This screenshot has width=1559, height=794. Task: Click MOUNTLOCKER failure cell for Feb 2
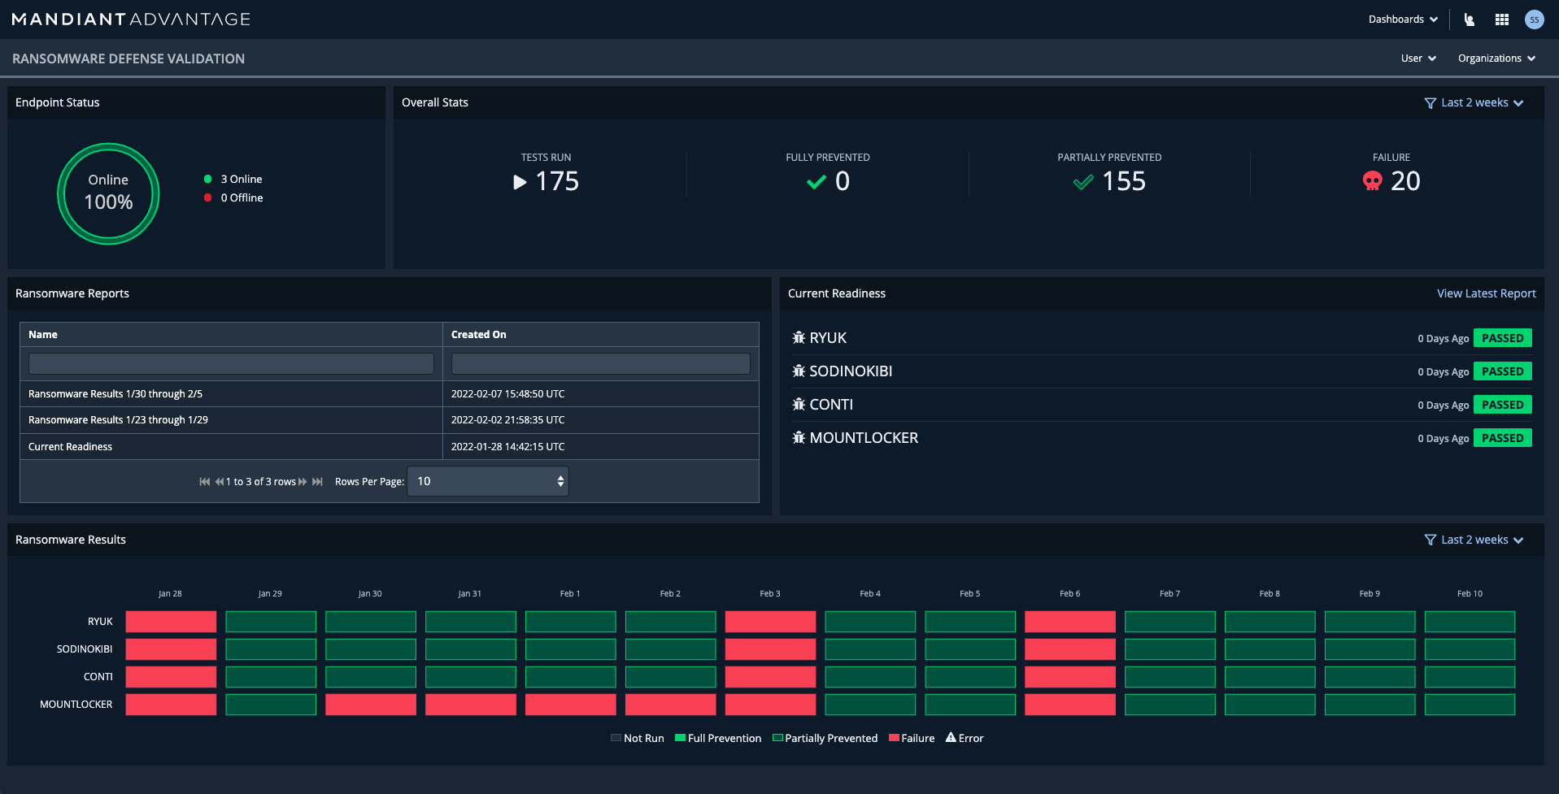(670, 705)
